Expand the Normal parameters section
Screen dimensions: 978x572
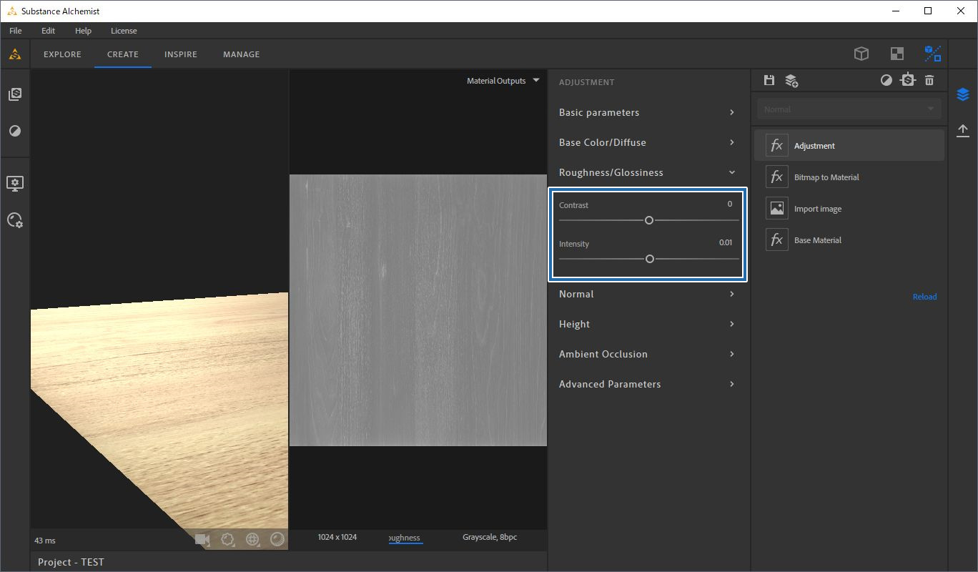pyautogui.click(x=647, y=294)
